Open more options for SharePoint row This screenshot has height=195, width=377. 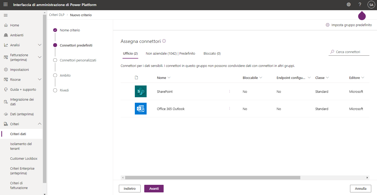(x=230, y=91)
